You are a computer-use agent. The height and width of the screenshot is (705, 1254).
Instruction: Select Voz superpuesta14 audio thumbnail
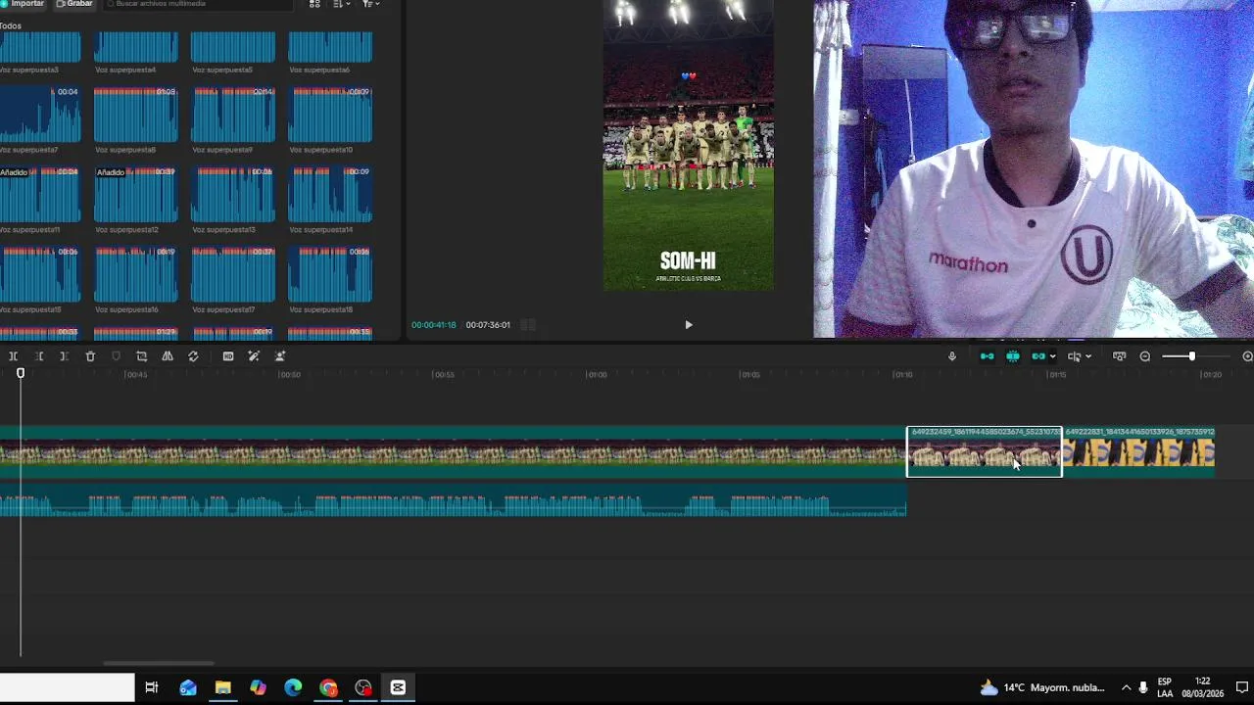click(x=330, y=195)
